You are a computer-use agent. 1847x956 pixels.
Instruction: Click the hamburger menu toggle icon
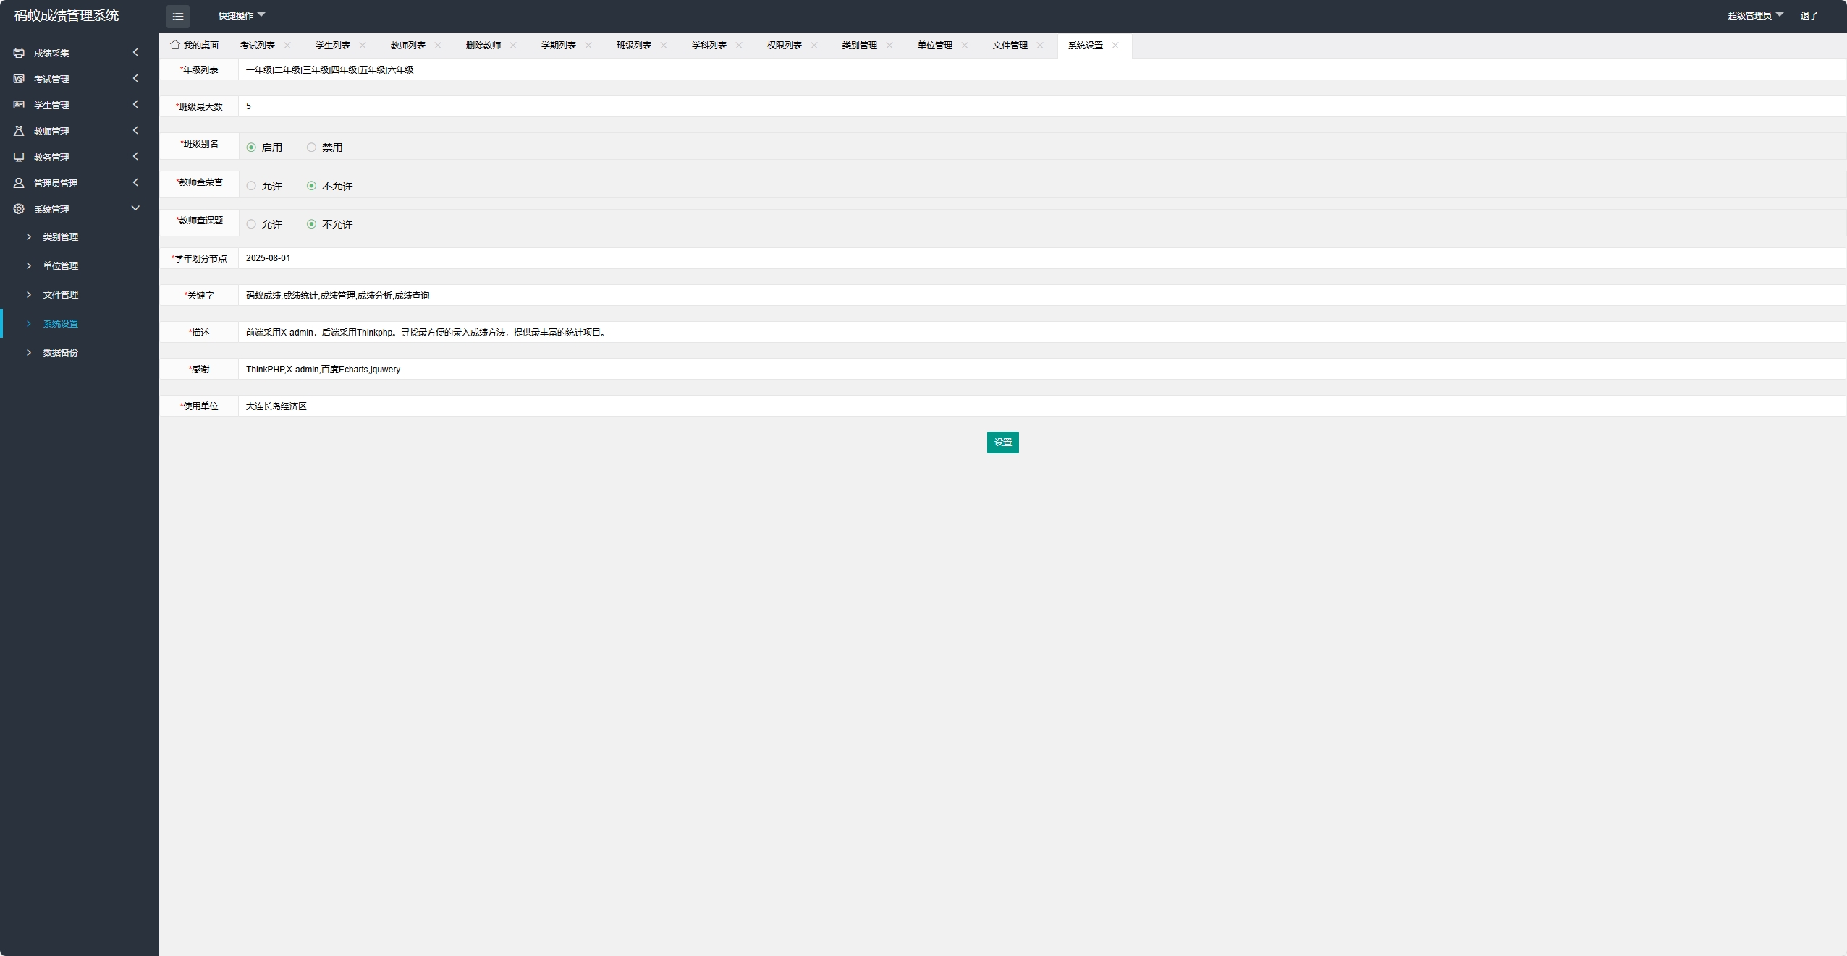[177, 16]
